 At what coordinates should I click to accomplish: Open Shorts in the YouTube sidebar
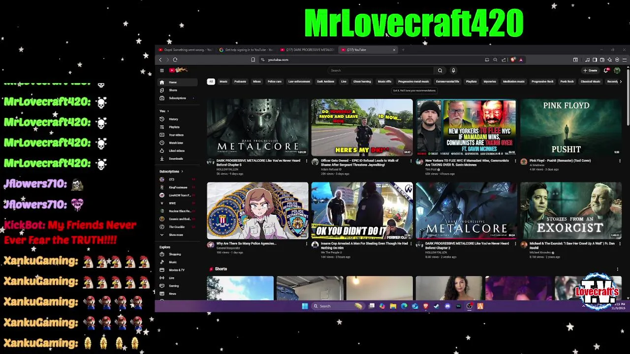178,90
